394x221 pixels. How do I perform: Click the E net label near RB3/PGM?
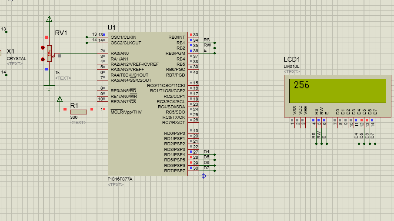(x=205, y=50)
